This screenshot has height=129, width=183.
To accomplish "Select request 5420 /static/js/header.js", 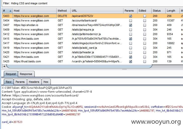I will [93, 52].
